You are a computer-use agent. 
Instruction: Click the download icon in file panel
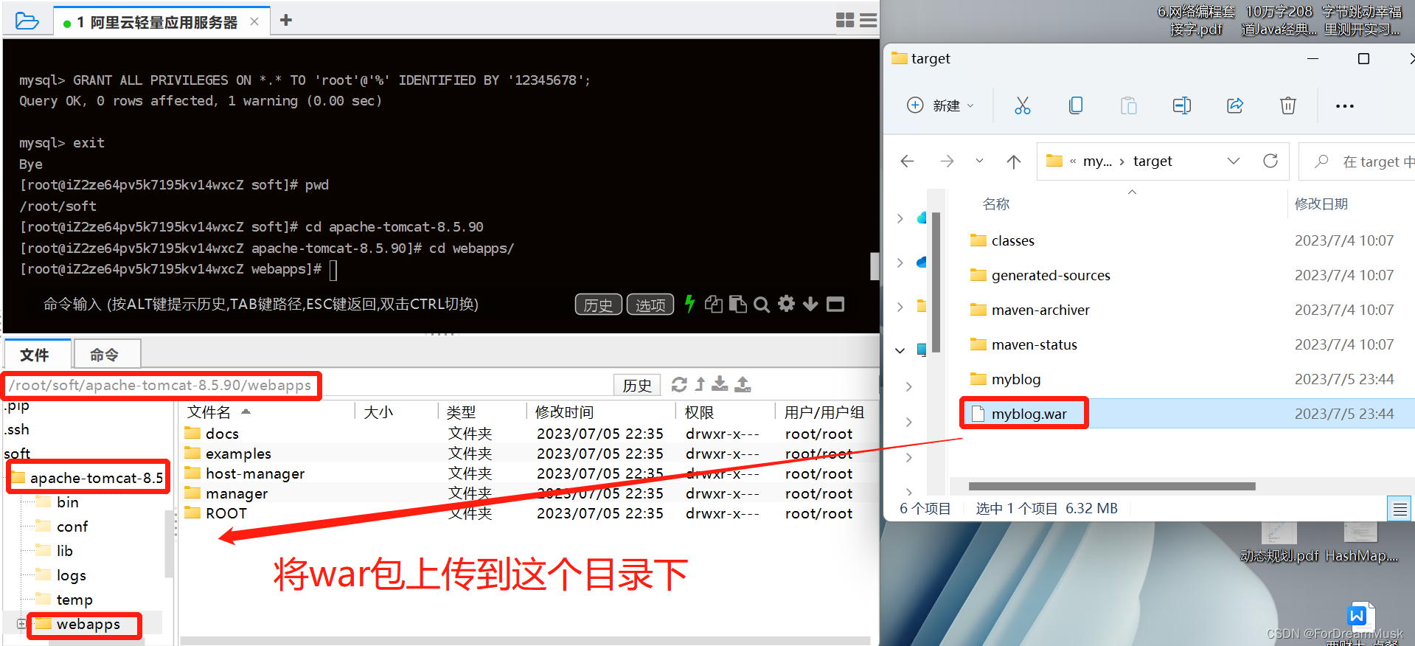tap(720, 384)
